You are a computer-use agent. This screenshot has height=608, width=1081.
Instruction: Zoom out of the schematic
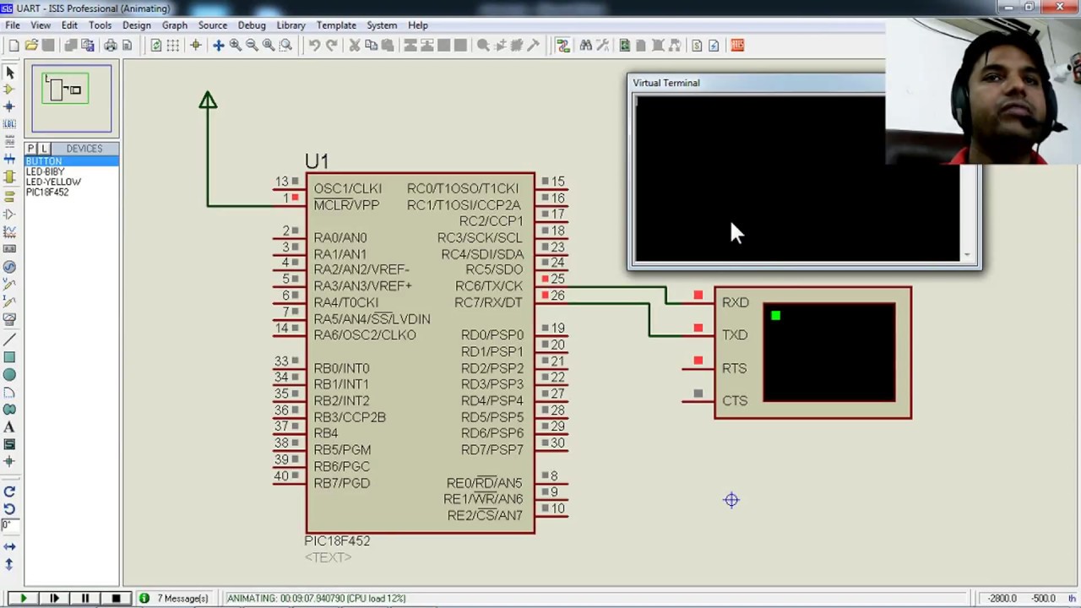(252, 45)
